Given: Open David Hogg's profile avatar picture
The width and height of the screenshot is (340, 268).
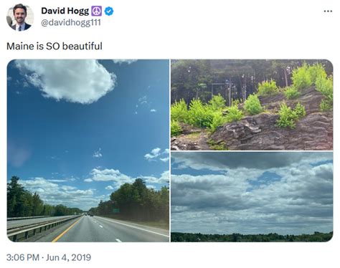Looking at the screenshot, I should point(20,17).
